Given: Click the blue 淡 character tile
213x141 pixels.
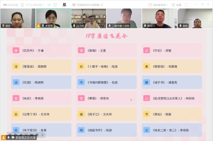Looking at the screenshot, I should pos(16,82).
